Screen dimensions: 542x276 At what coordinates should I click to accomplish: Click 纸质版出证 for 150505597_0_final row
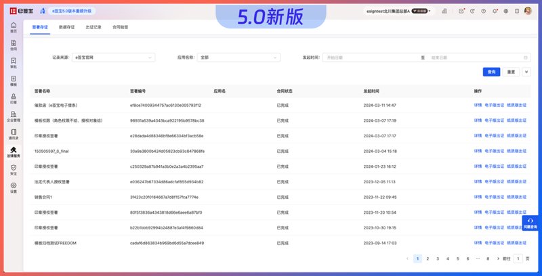tap(517, 151)
